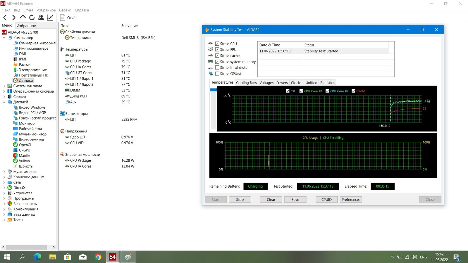The height and width of the screenshot is (263, 468).
Task: Switch to Избранное sidebar tab
Action: (x=26, y=26)
